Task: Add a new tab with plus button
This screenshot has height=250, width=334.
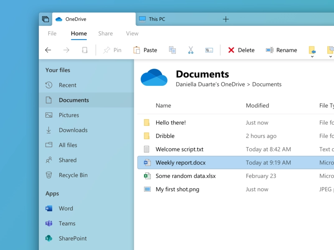Action: click(226, 19)
